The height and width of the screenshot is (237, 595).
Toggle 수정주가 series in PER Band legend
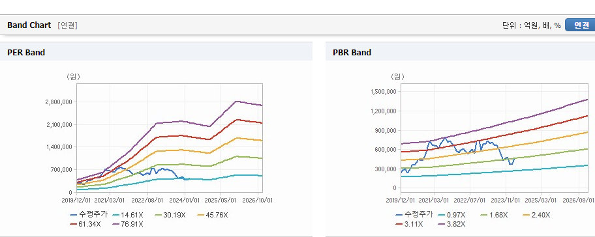(x=89, y=215)
